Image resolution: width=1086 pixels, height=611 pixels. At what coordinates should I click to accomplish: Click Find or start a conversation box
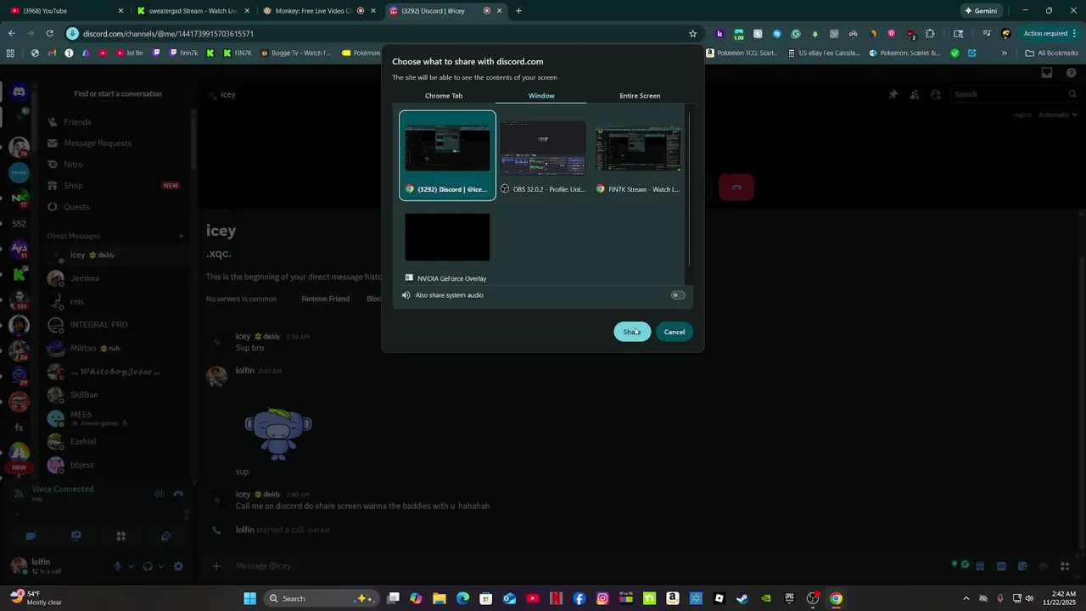118,94
